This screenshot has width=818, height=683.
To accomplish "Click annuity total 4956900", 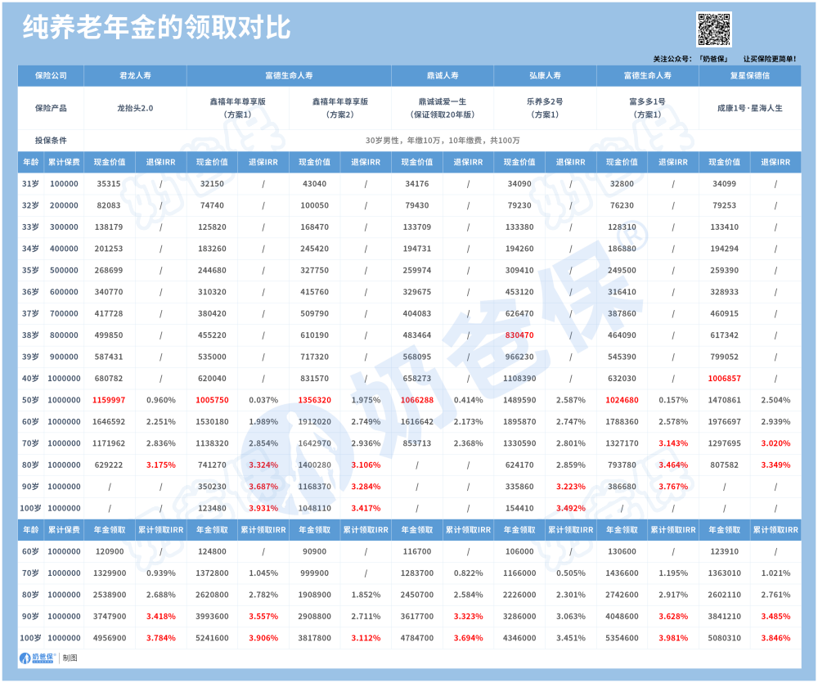I will pos(109,638).
